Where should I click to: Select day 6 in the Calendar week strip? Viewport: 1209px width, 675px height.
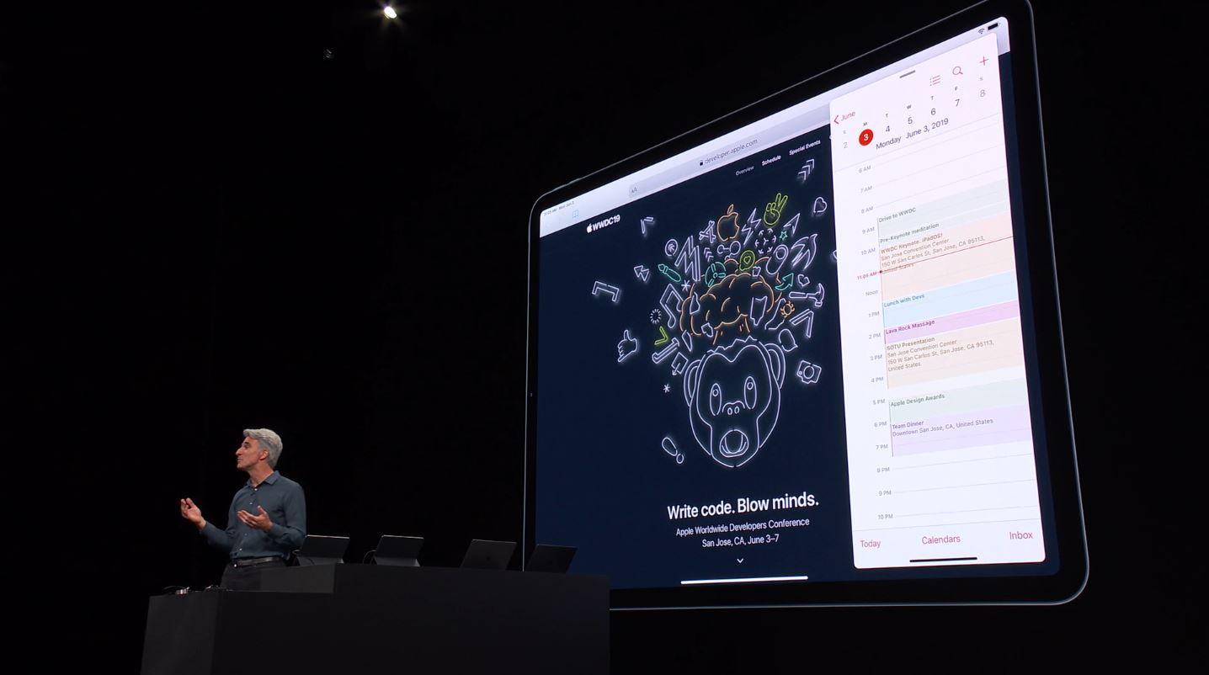click(933, 112)
